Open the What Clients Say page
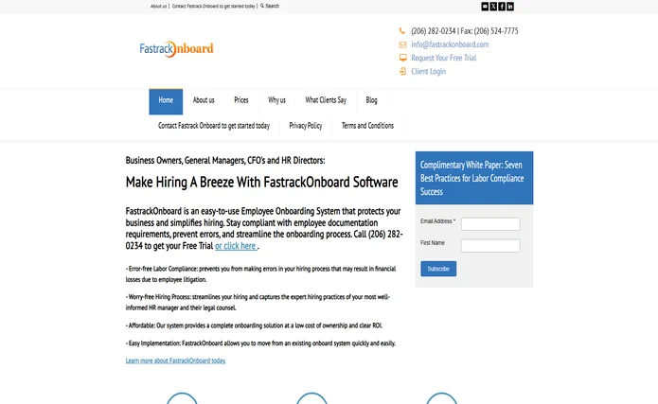The height and width of the screenshot is (404, 658). (326, 100)
